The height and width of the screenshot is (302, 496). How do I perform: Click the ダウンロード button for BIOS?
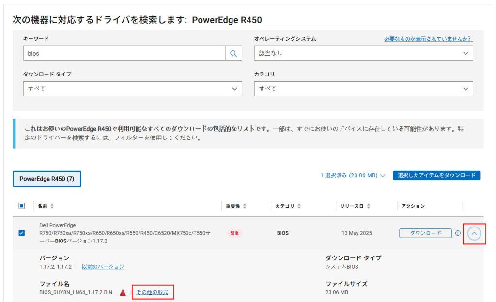[x=425, y=233]
